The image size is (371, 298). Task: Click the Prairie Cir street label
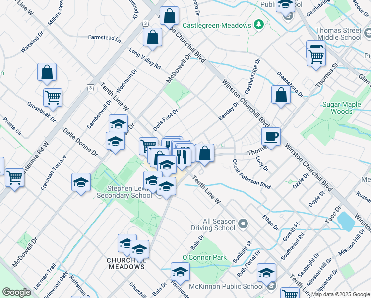(12, 126)
